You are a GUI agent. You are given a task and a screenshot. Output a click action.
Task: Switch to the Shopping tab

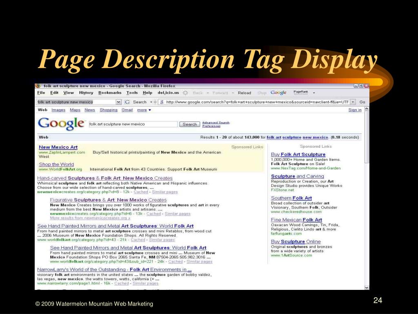(109, 110)
